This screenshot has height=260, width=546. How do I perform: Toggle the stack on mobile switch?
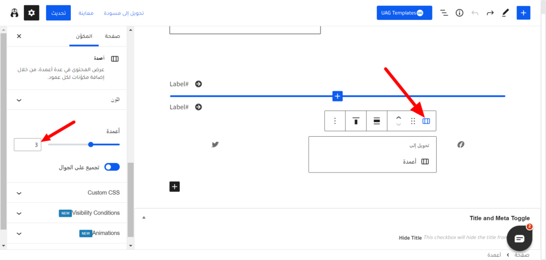(112, 167)
